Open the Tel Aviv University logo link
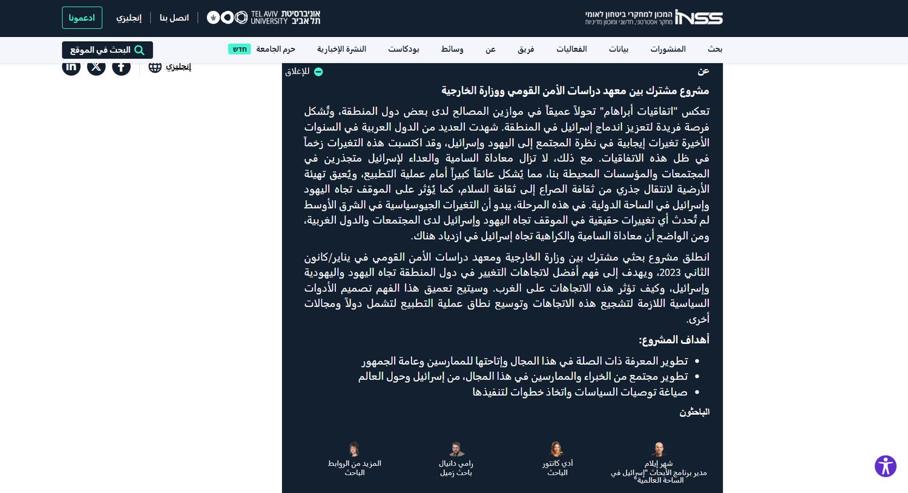Image resolution: width=908 pixels, height=493 pixels. (263, 18)
